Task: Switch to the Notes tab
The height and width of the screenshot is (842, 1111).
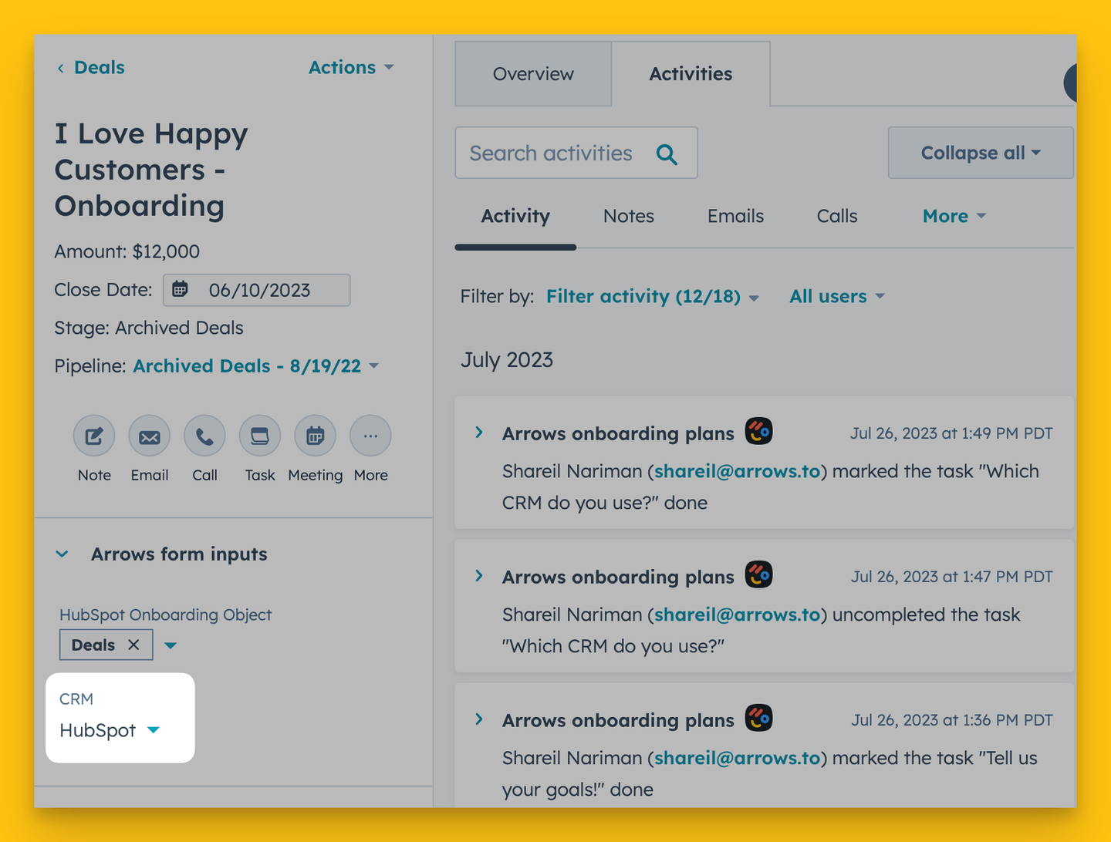Action: 629,217
